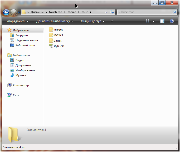Select Компьютер in navigation pane
The width and height of the screenshot is (180, 152).
pos(21,85)
